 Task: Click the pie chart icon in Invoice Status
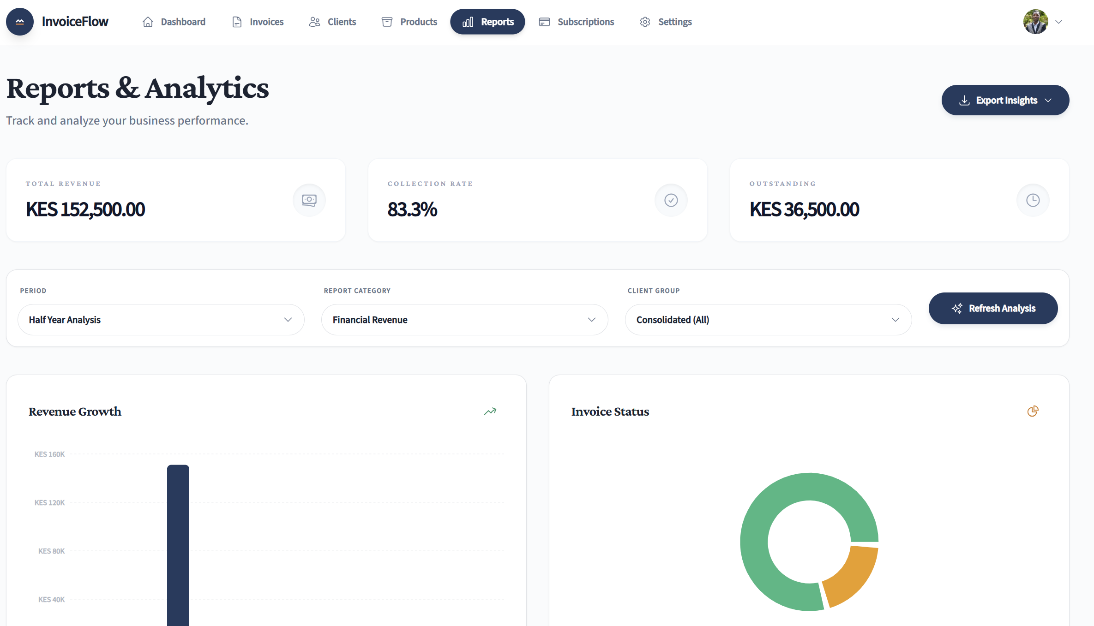[x=1033, y=411]
